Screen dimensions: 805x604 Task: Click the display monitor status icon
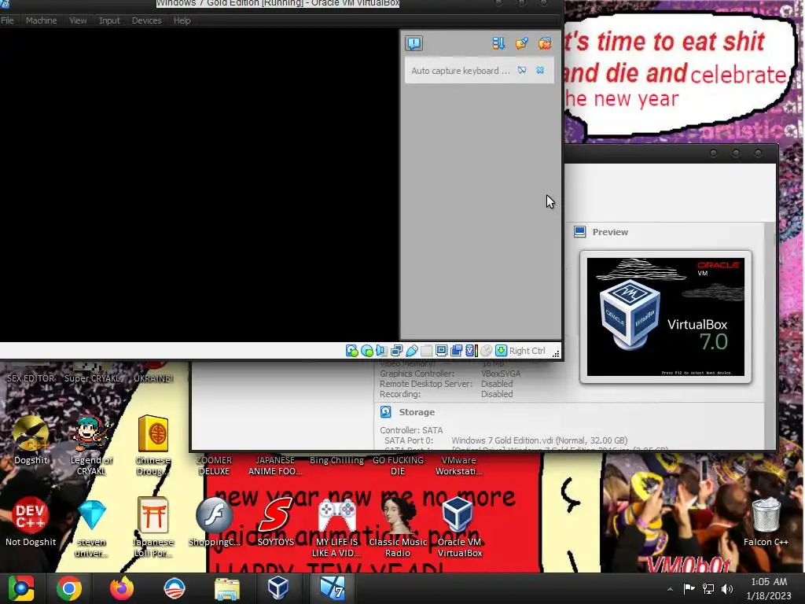441,351
